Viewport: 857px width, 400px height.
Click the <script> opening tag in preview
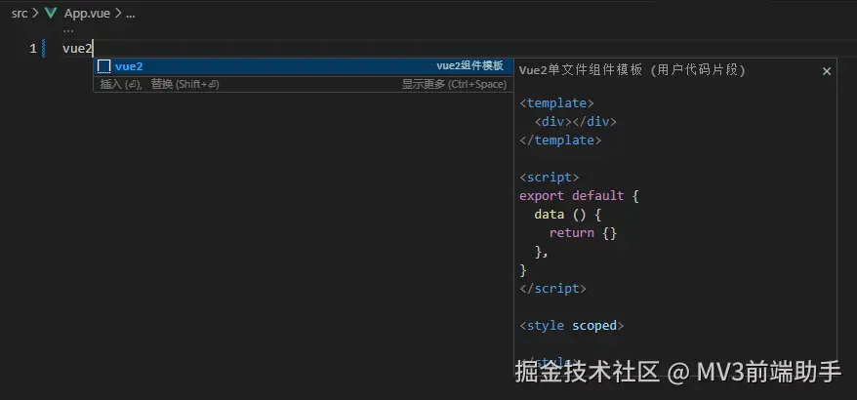549,177
